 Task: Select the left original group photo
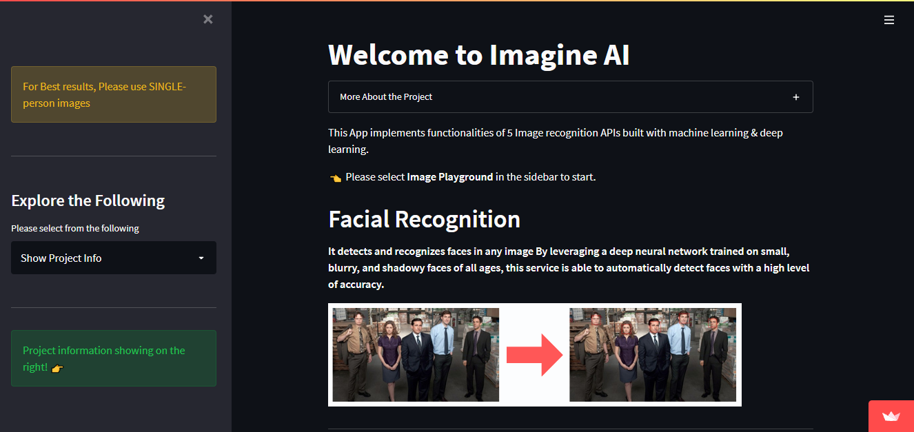point(416,355)
